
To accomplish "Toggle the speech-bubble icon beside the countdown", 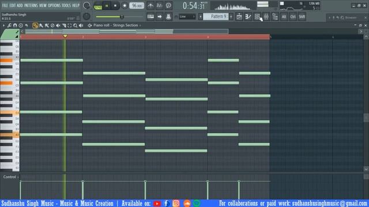I will pos(168,5).
